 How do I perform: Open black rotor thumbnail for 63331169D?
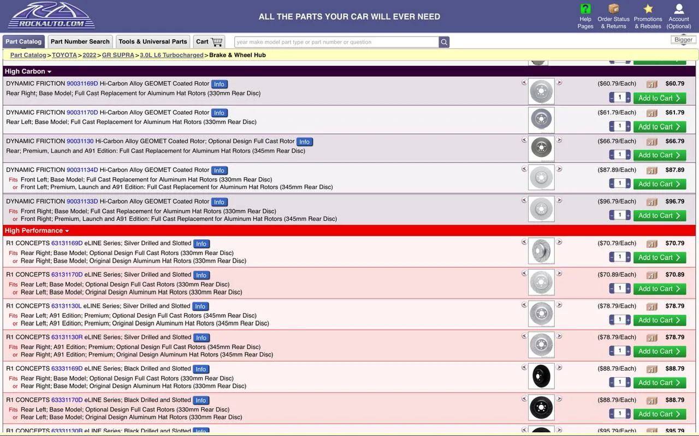point(541,376)
